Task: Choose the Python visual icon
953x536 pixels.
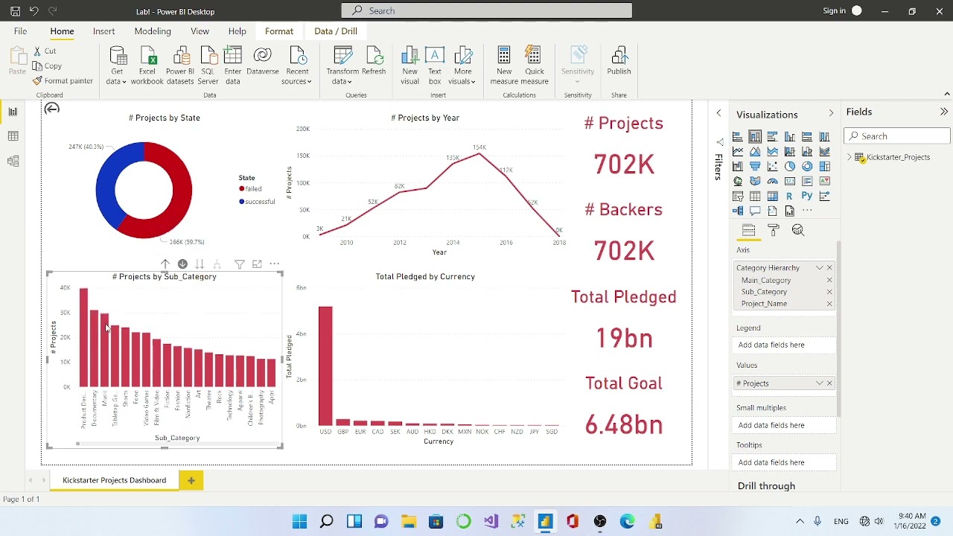Action: pyautogui.click(x=807, y=197)
